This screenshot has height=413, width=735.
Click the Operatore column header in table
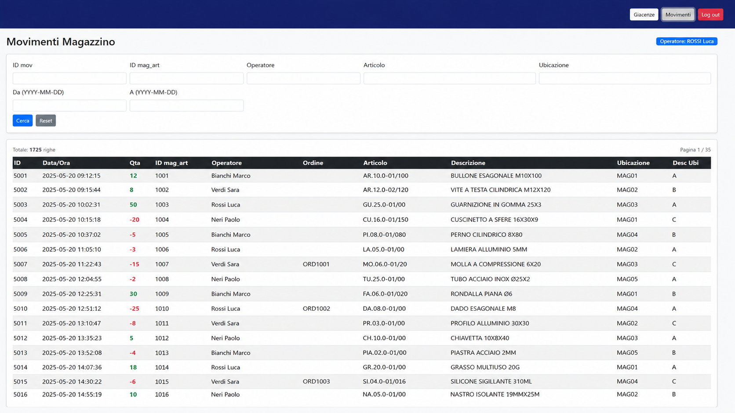(226, 163)
